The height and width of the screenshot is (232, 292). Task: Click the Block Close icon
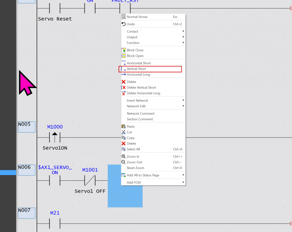123,50
